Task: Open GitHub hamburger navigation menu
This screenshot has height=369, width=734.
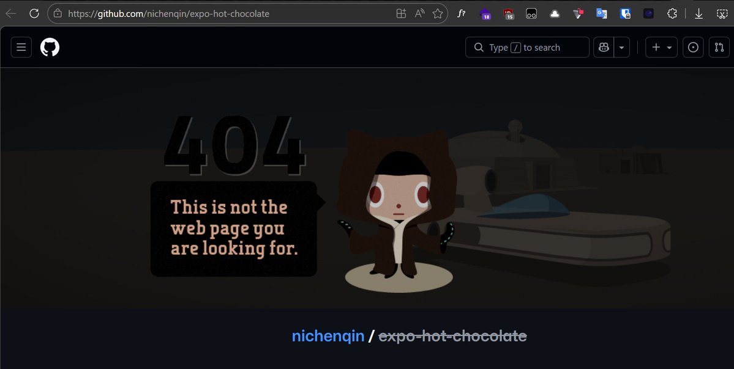Action: point(21,47)
